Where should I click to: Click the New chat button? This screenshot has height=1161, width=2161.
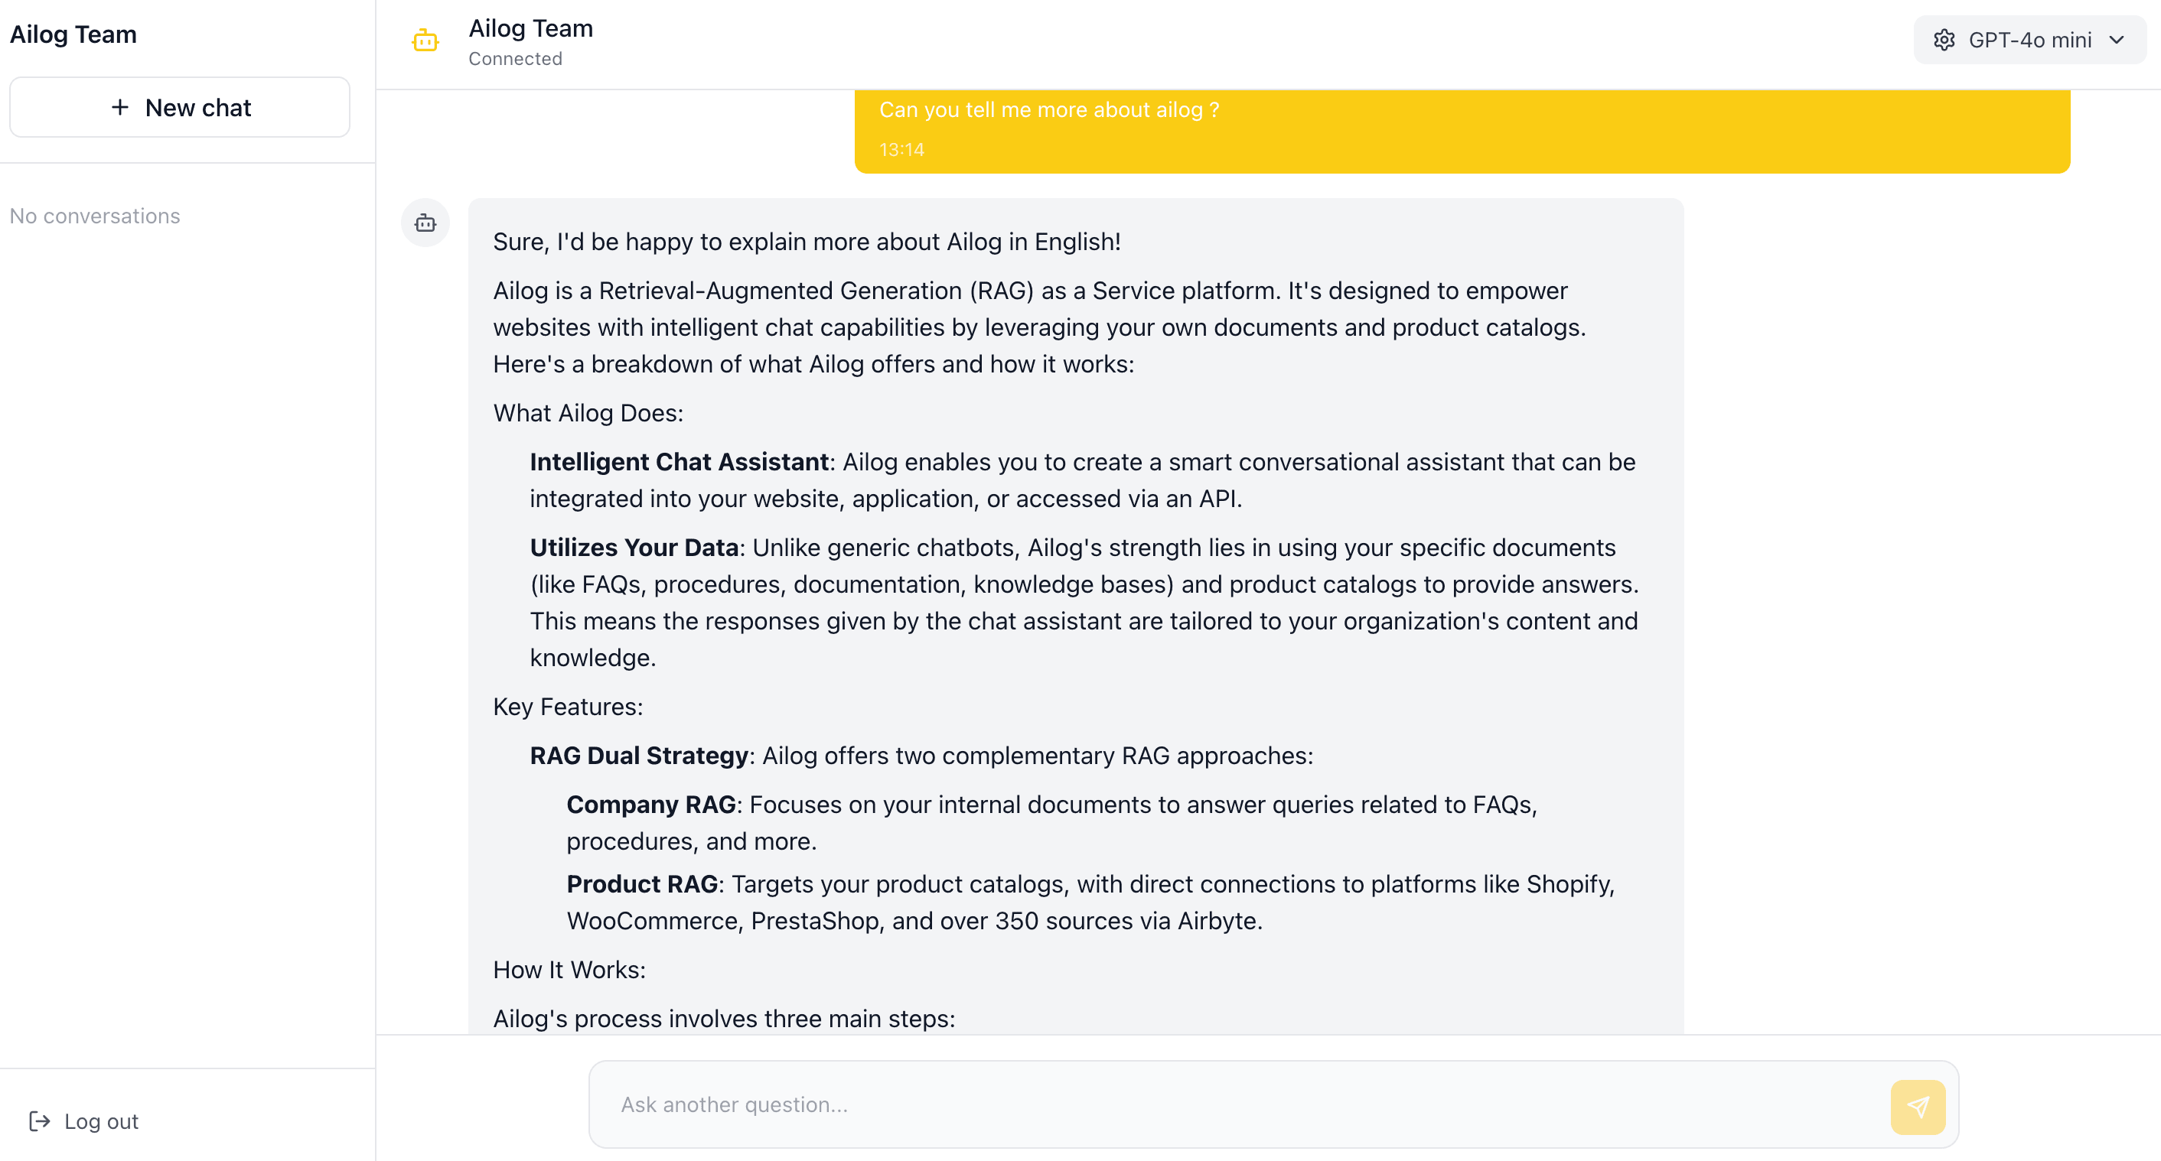click(x=180, y=107)
